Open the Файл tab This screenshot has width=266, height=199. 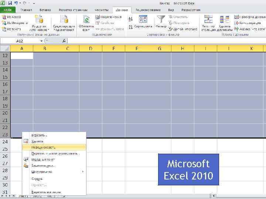tap(7, 10)
